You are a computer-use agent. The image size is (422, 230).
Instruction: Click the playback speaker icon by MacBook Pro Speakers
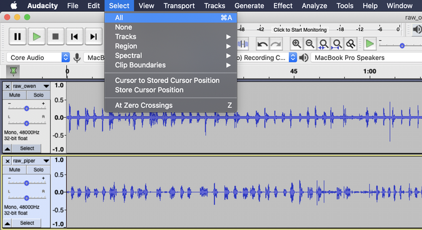(x=304, y=57)
